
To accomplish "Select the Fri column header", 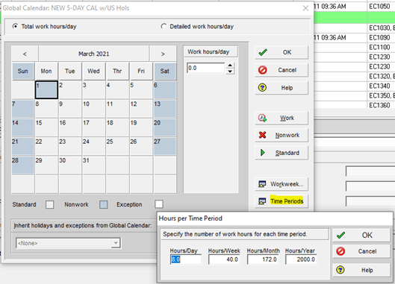I will (x=141, y=72).
